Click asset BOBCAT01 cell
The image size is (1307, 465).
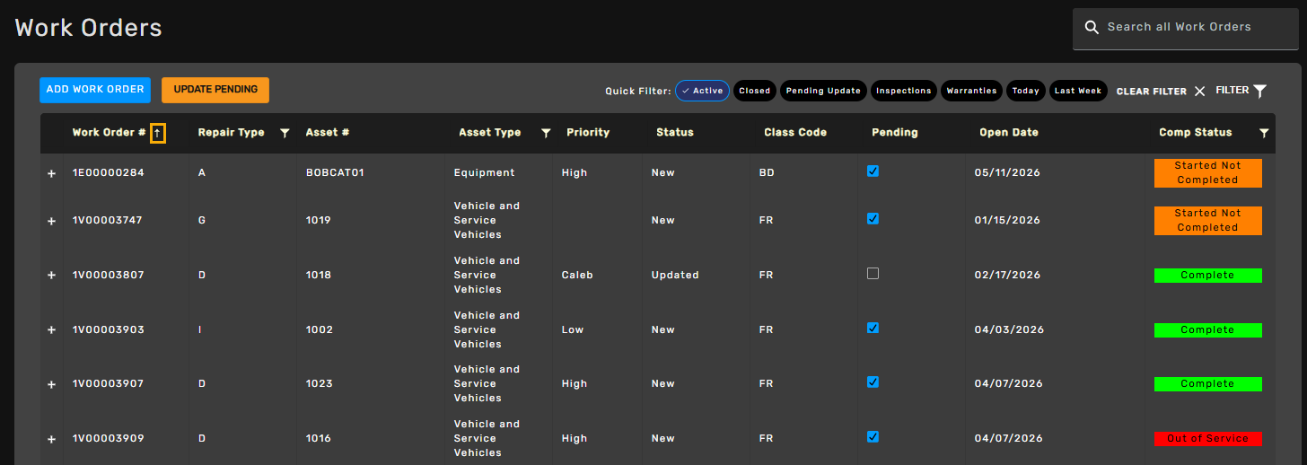pos(335,173)
